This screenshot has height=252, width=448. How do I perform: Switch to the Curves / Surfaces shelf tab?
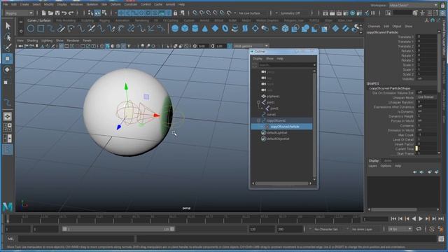click(39, 20)
